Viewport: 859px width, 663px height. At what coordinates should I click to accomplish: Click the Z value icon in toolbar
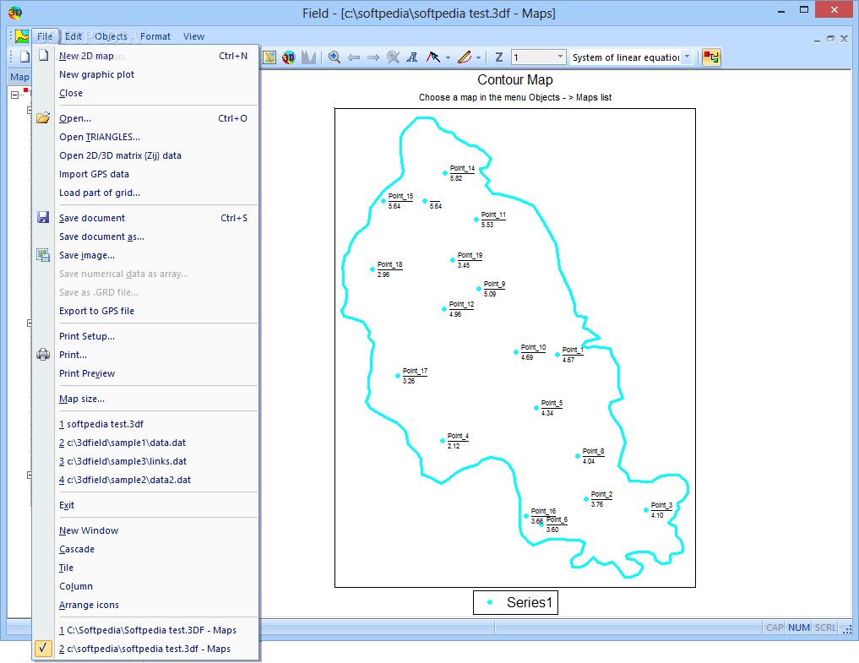coord(498,57)
